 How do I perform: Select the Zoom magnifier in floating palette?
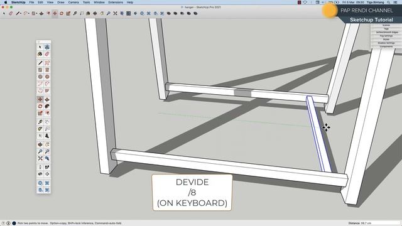point(40,152)
